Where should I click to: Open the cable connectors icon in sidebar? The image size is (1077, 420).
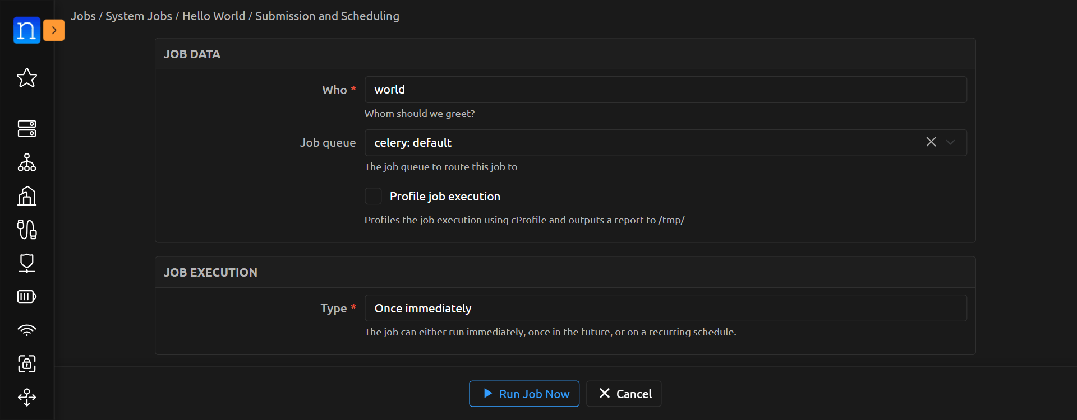[27, 230]
